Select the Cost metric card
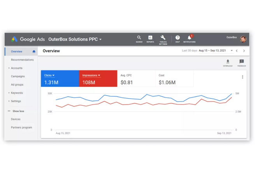The width and height of the screenshot is (255, 174). pyautogui.click(x=174, y=78)
